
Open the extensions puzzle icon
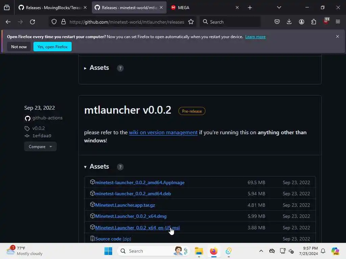pos(314,22)
